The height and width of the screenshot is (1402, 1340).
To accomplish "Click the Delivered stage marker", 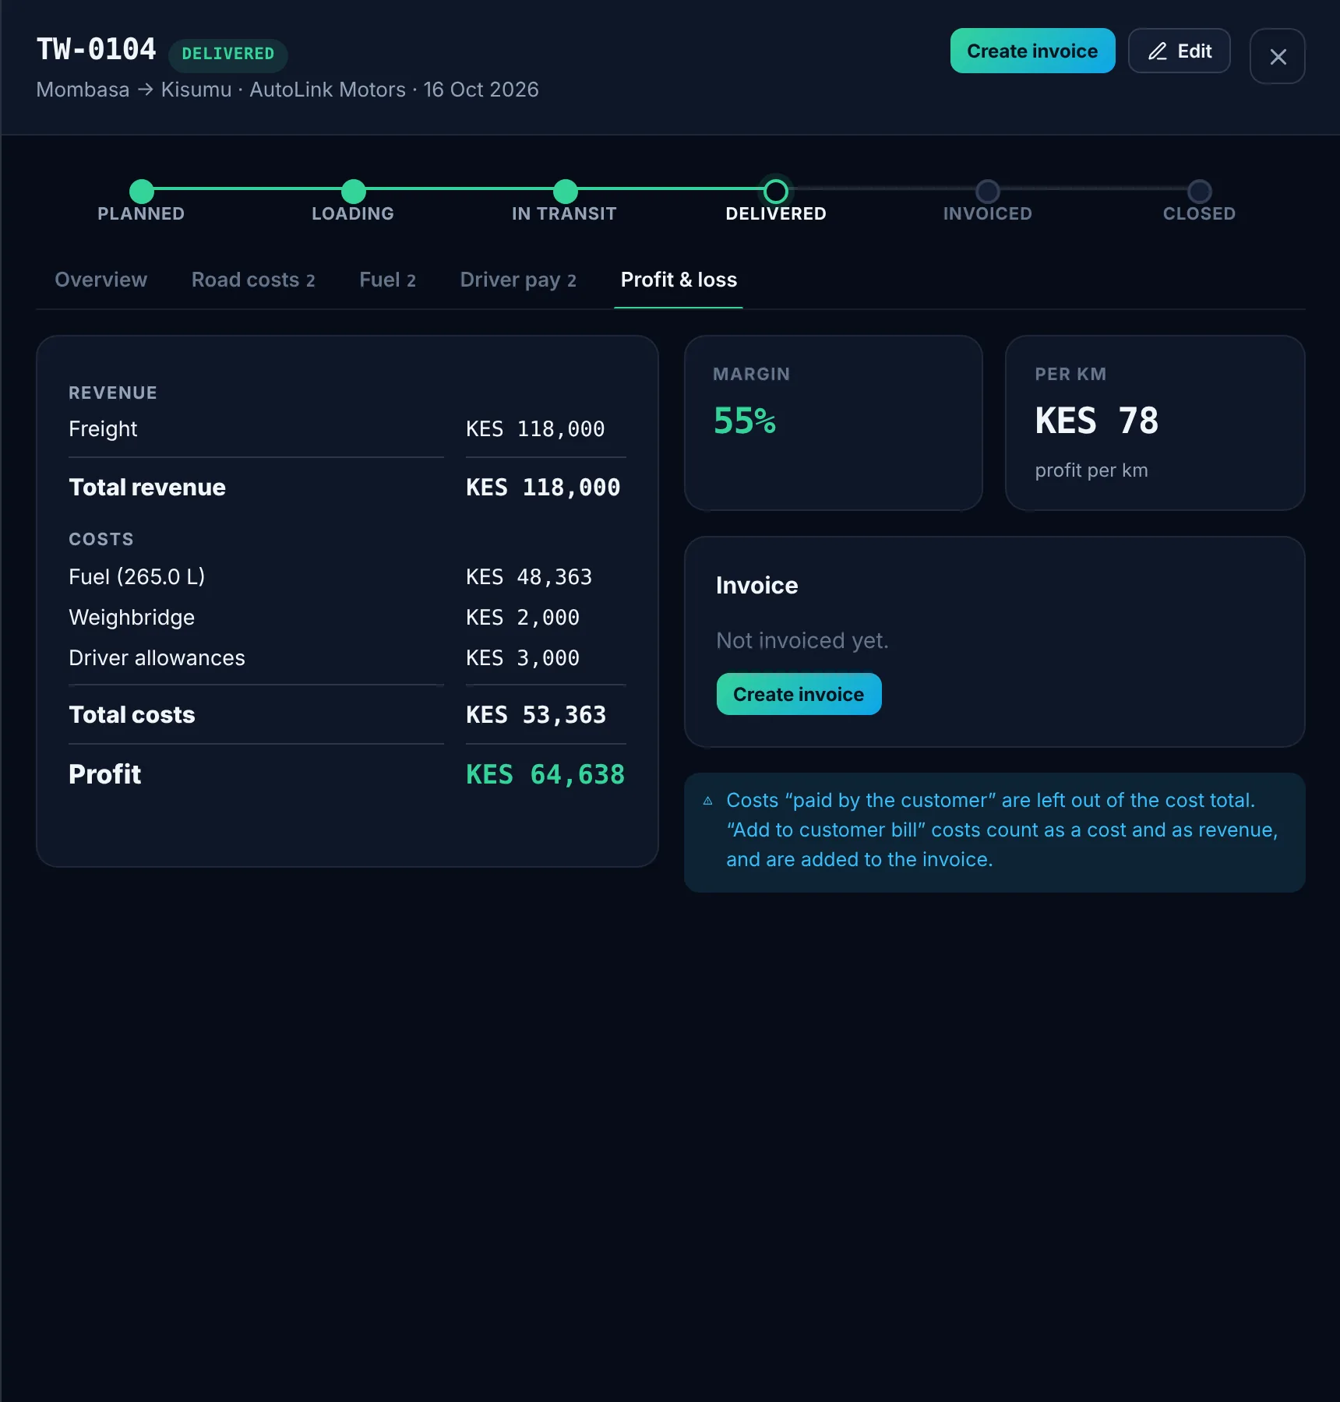I will pos(776,192).
